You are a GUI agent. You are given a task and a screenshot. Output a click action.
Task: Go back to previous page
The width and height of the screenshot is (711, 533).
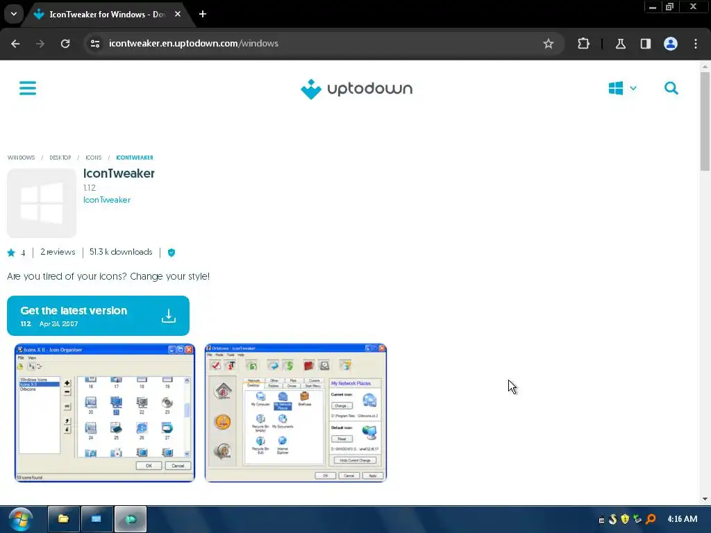(15, 44)
